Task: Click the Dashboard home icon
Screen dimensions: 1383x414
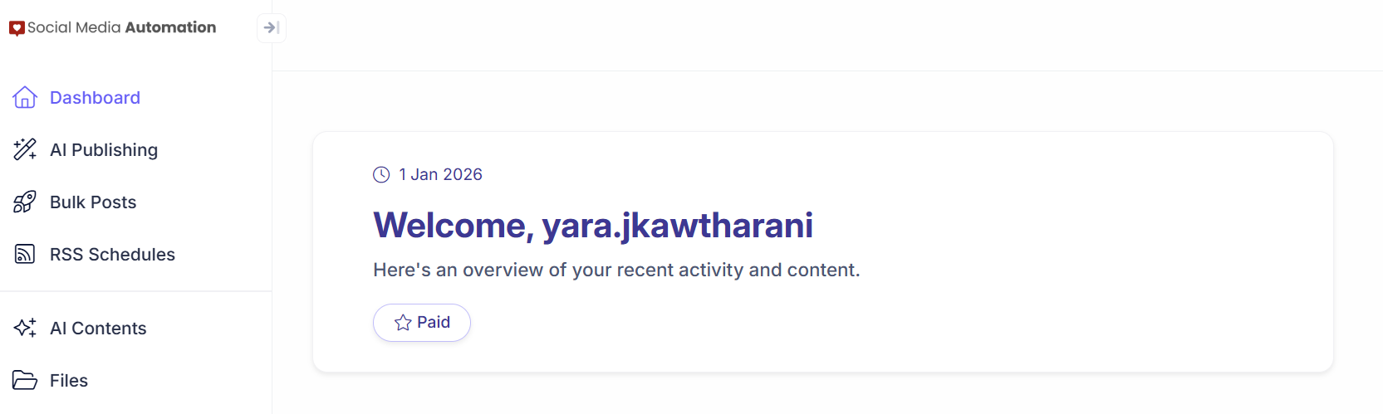Action: click(25, 98)
